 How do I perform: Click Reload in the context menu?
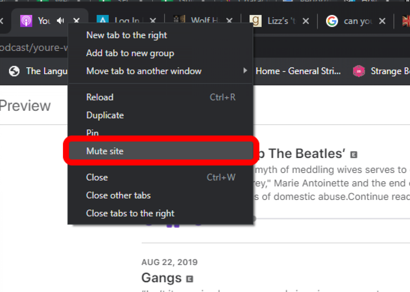click(x=100, y=97)
